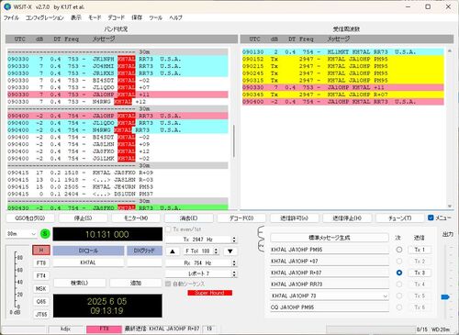Click the CQ JA1OHP PM95 message field
The image size is (459, 335).
[330, 307]
